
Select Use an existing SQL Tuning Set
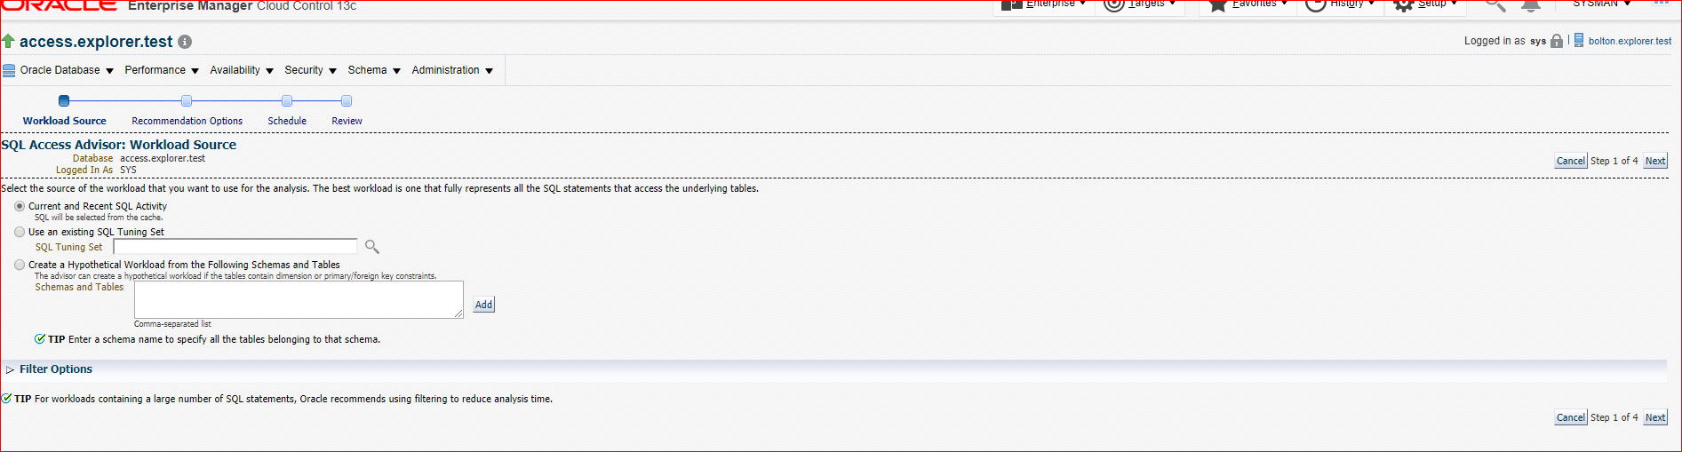[x=20, y=232]
